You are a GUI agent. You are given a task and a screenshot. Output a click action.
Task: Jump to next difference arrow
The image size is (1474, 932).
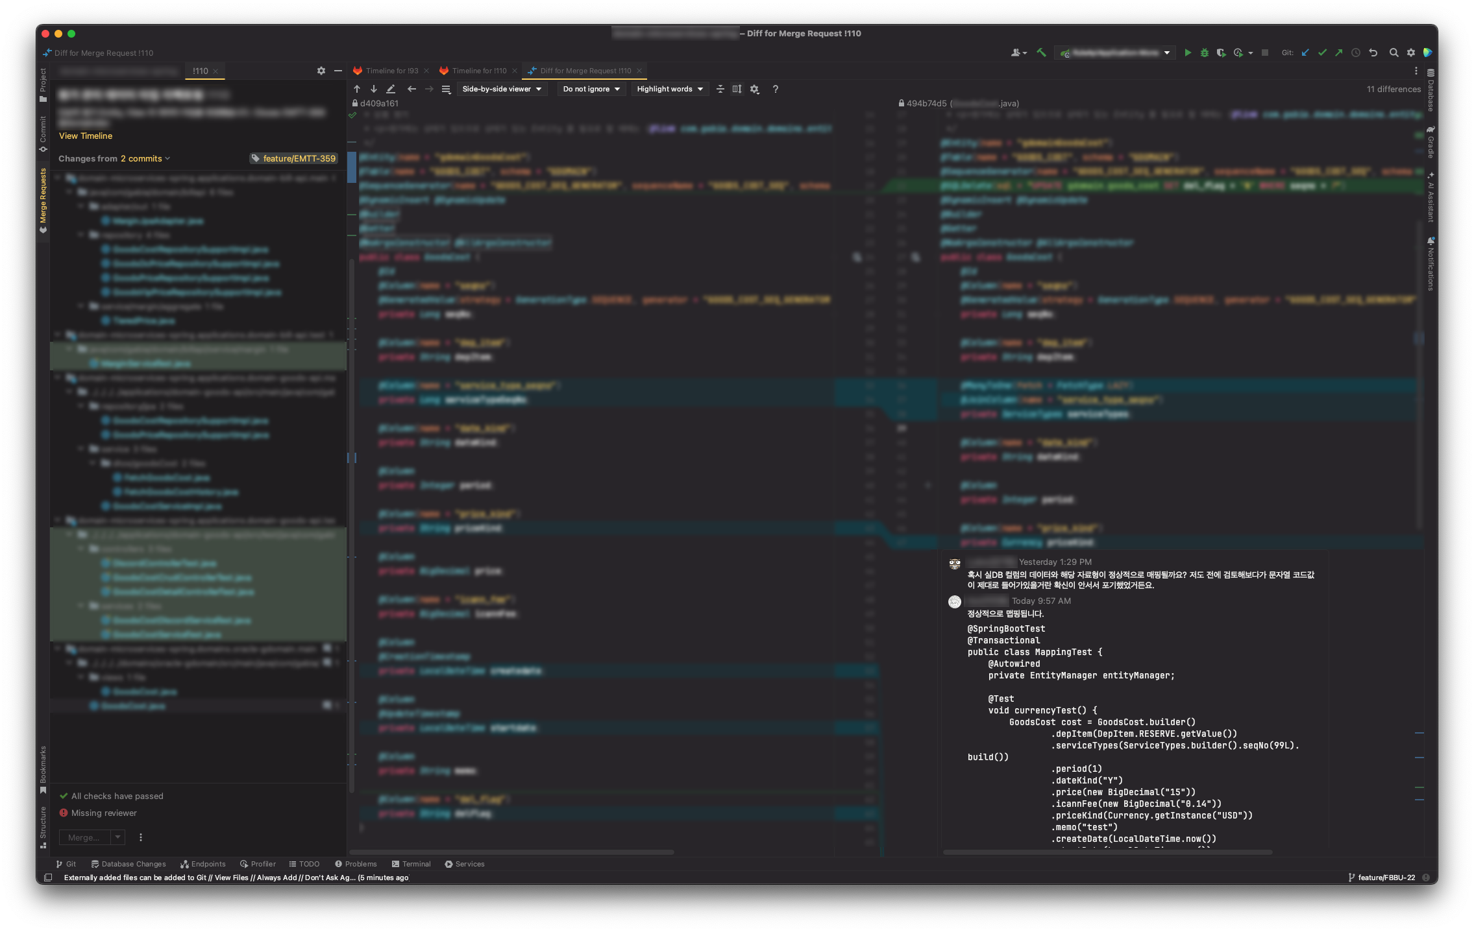pyautogui.click(x=374, y=89)
